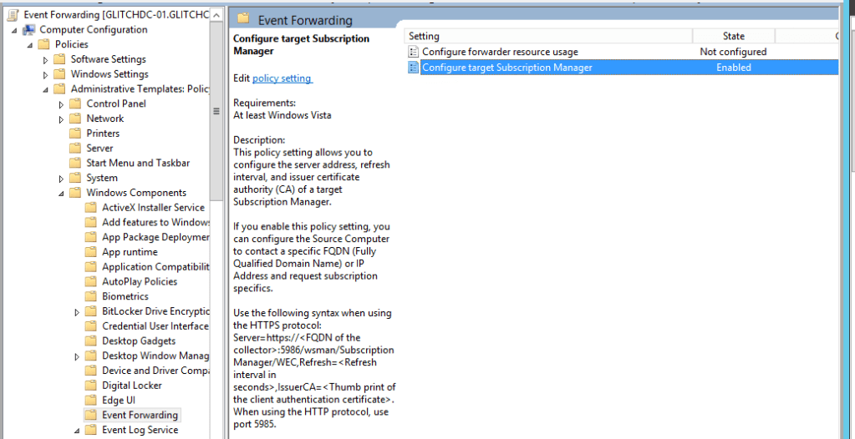
Task: Select Start Menu and Taskbar folder
Action: 138,163
